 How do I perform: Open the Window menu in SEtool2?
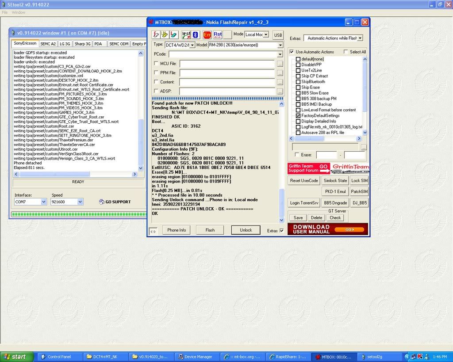tap(19, 12)
